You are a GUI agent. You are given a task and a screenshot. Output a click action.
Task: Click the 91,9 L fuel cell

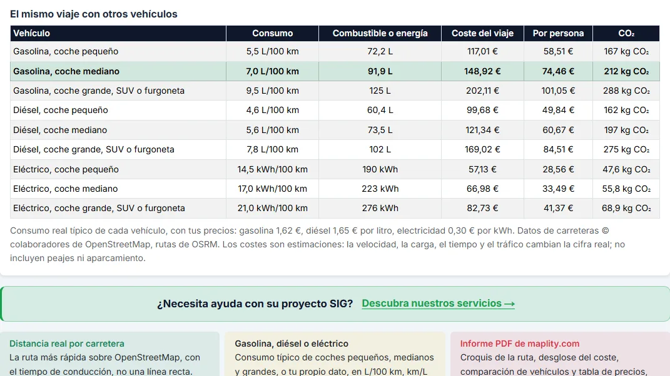[x=380, y=71]
